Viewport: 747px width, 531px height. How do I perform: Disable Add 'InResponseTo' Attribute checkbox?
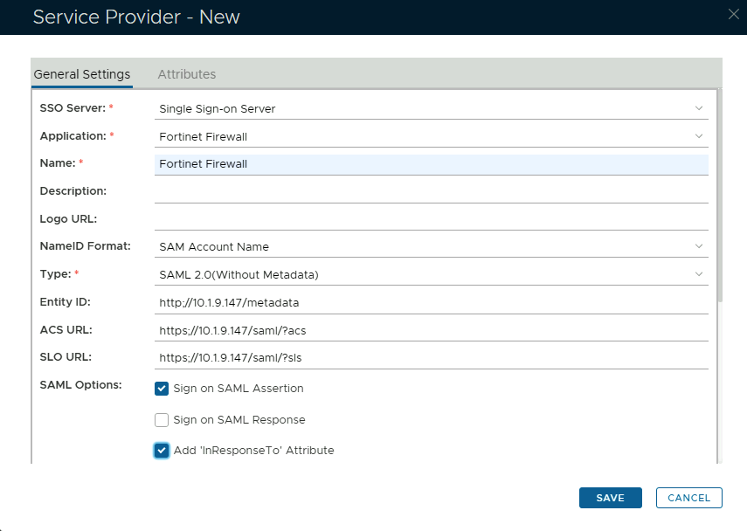(162, 451)
